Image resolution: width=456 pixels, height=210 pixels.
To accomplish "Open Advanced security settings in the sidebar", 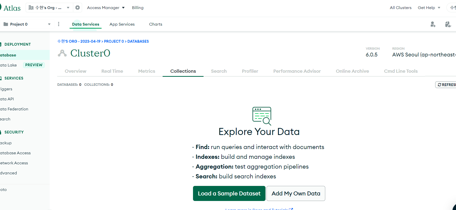I will coord(8,173).
